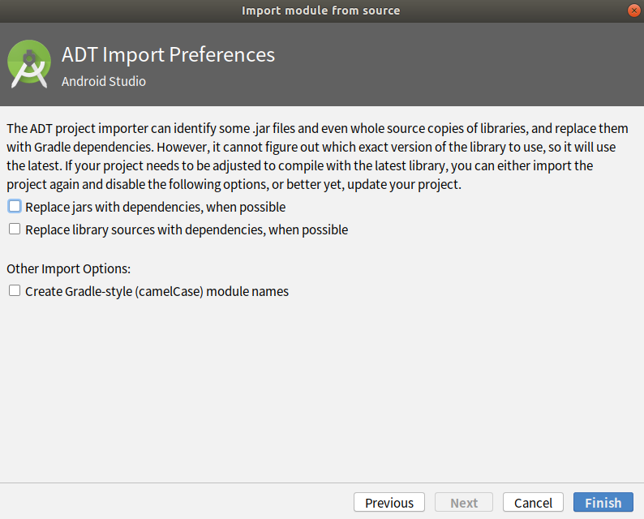Toggle the Create Gradle-style module names checkbox
Viewport: 644px width, 519px height.
[x=15, y=290]
